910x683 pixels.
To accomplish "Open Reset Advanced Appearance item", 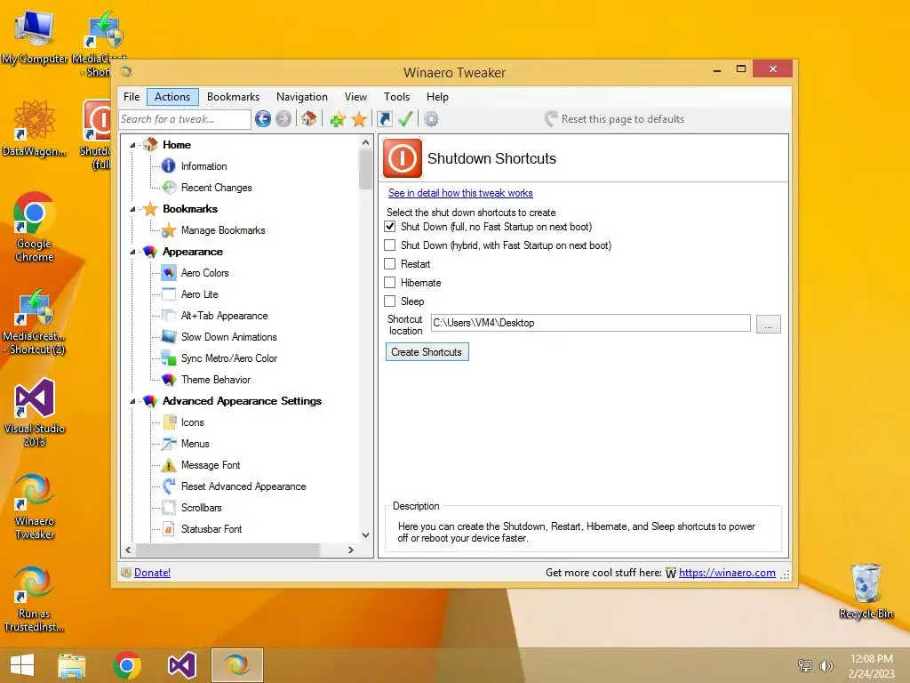I will (x=243, y=486).
